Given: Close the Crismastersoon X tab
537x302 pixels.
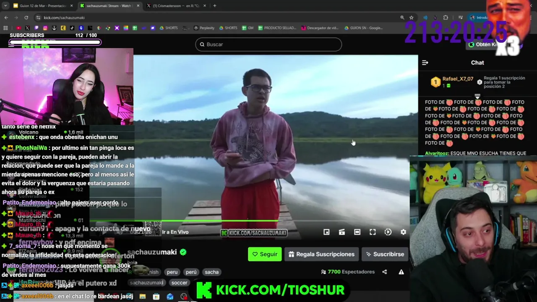Looking at the screenshot, I should [x=204, y=5].
